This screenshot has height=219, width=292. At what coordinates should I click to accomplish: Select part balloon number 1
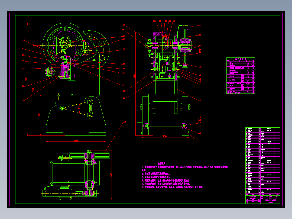(200, 140)
